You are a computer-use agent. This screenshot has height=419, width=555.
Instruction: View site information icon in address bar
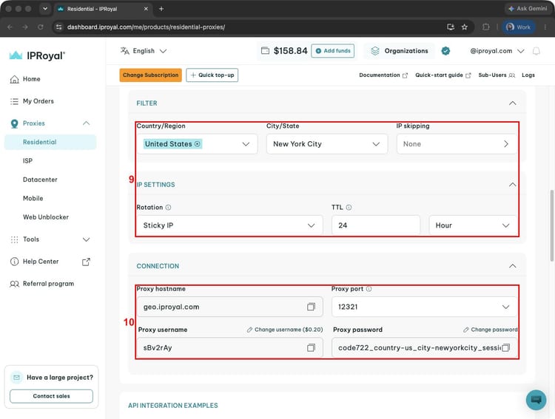pos(58,27)
